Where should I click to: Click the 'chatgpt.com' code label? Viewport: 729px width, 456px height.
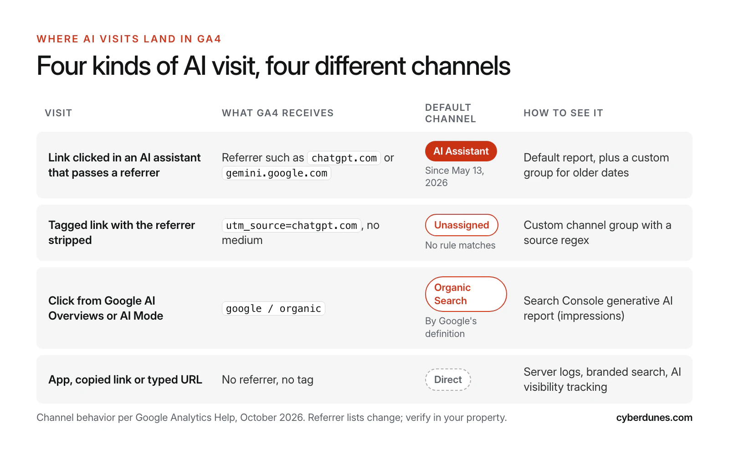point(344,158)
